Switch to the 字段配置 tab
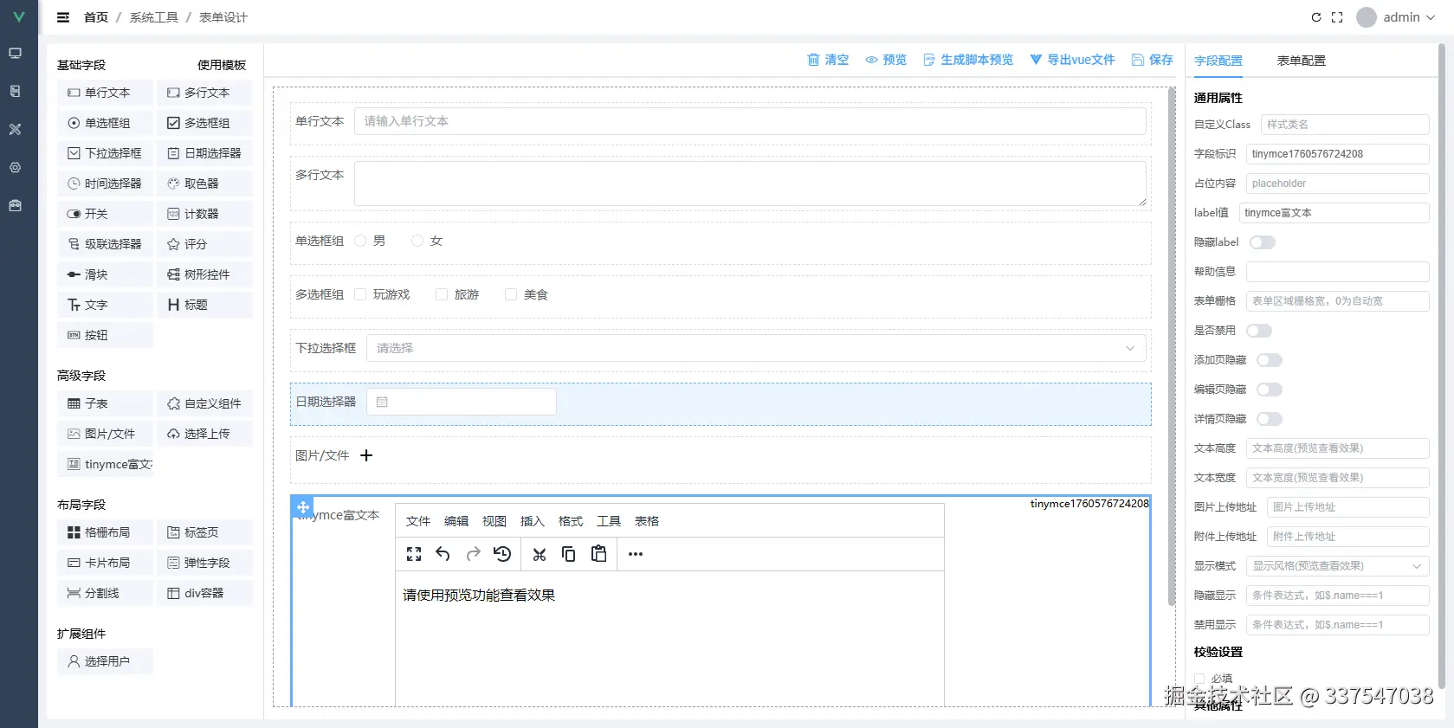 [1218, 61]
